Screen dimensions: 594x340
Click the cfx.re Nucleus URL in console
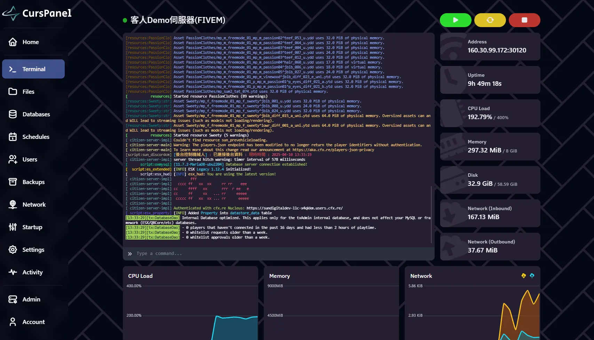coord(294,208)
